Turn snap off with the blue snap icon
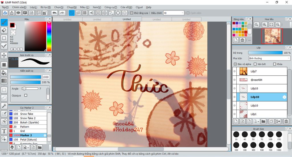The image size is (292, 157). click(72, 13)
